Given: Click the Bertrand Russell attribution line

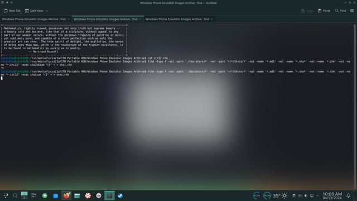Looking at the screenshot, I should pyautogui.click(x=44, y=51).
